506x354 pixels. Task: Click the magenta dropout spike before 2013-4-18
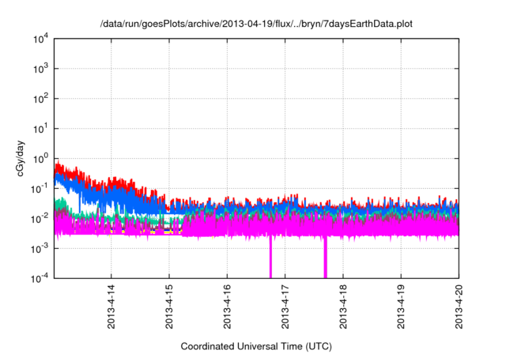tap(326, 258)
